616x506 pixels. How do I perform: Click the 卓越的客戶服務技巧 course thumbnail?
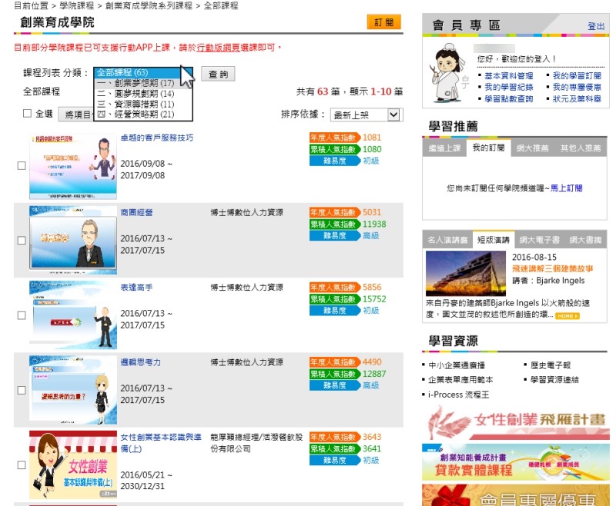73,166
